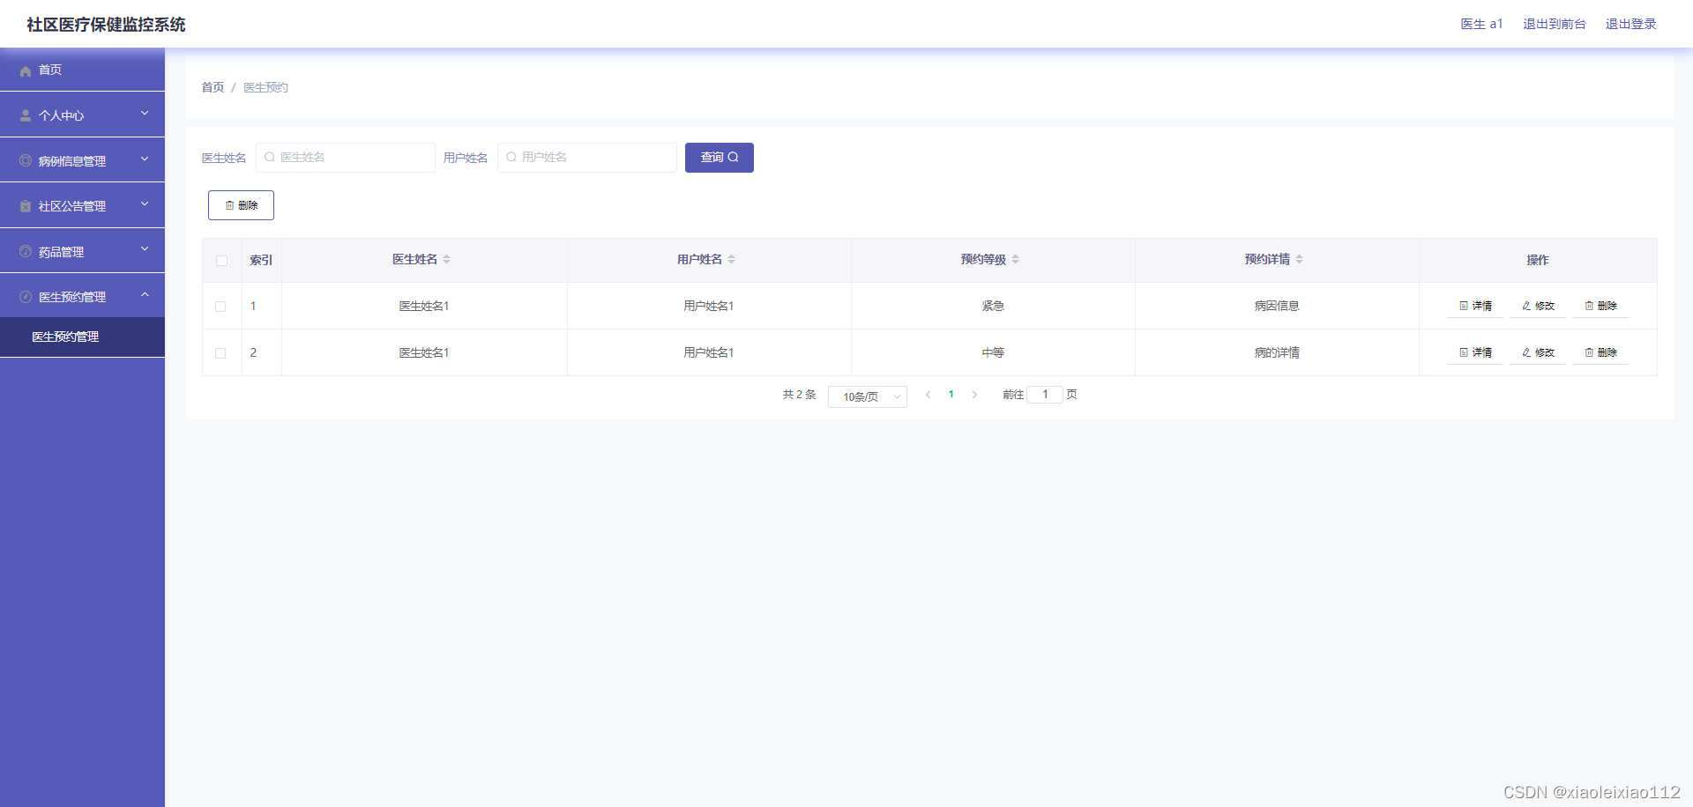The height and width of the screenshot is (807, 1693).
Task: Select page 1 in pagination
Action: click(x=951, y=395)
